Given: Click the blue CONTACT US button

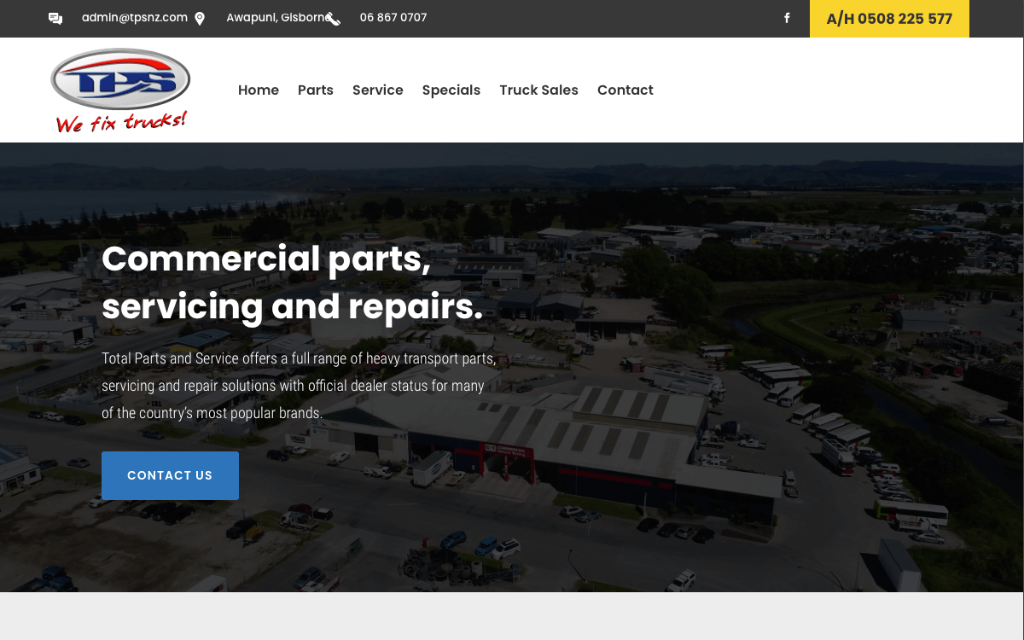Looking at the screenshot, I should (x=170, y=475).
